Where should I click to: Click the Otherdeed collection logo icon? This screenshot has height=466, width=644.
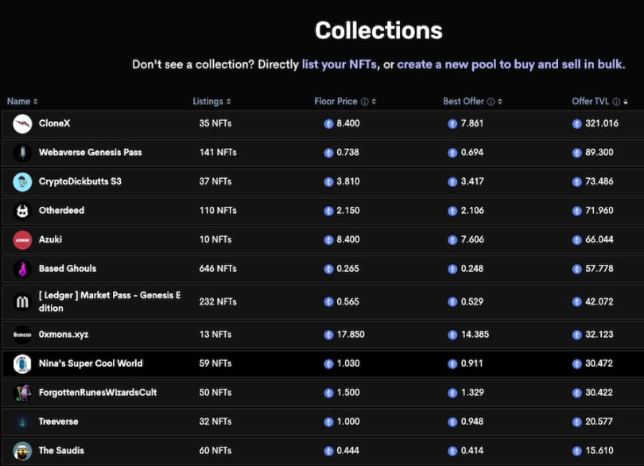pyautogui.click(x=22, y=211)
